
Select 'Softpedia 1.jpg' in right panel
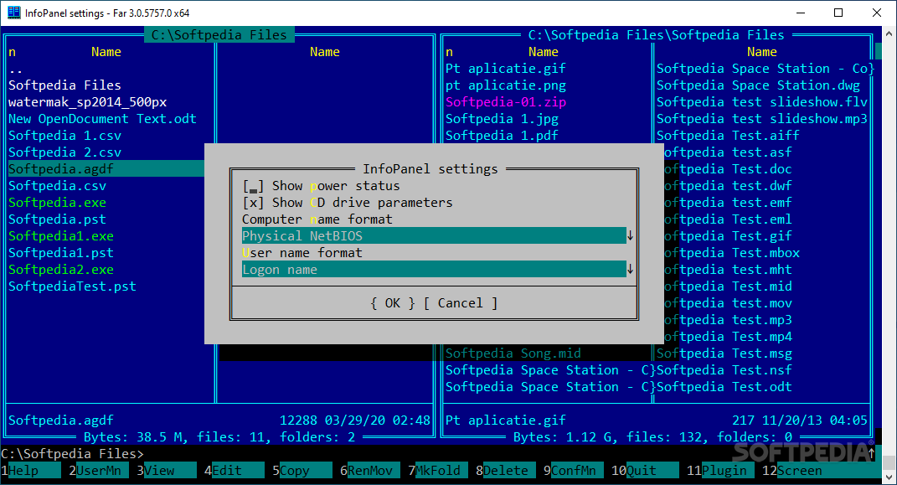coord(502,119)
